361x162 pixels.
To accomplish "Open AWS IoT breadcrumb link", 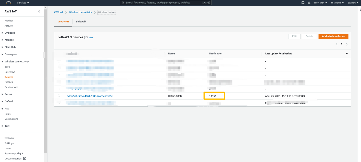I will pos(58,12).
